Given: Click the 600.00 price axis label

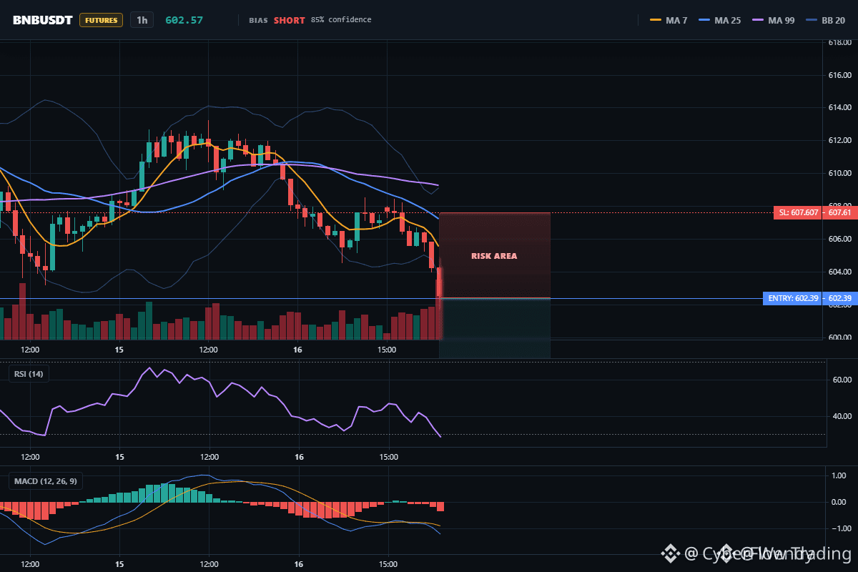Looking at the screenshot, I should click(x=839, y=337).
